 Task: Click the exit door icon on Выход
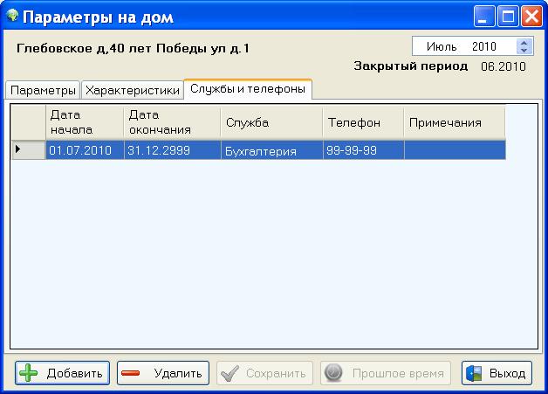tap(474, 374)
